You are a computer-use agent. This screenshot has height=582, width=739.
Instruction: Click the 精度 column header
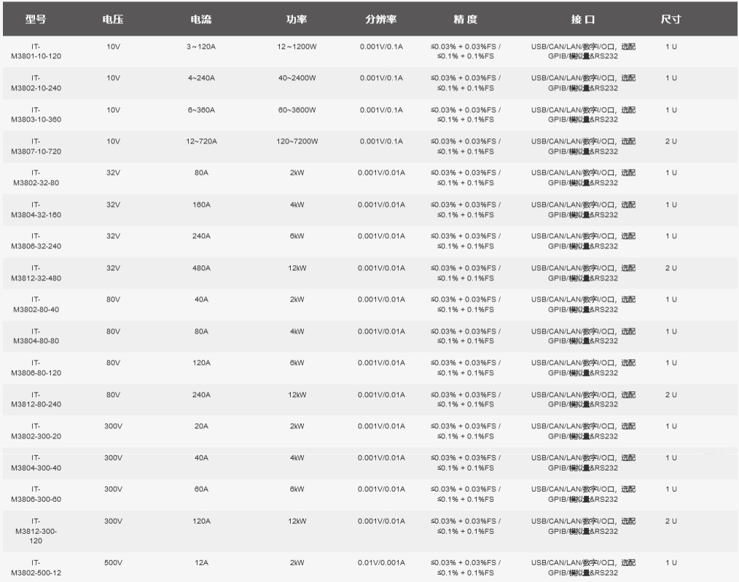pos(465,20)
